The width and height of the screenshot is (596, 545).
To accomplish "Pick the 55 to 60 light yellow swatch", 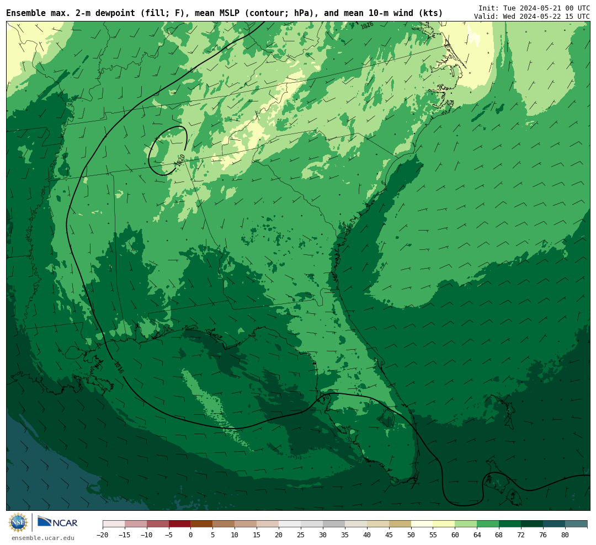I will click(x=444, y=524).
